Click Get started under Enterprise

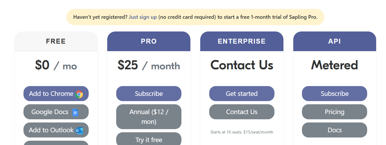[x=242, y=94]
